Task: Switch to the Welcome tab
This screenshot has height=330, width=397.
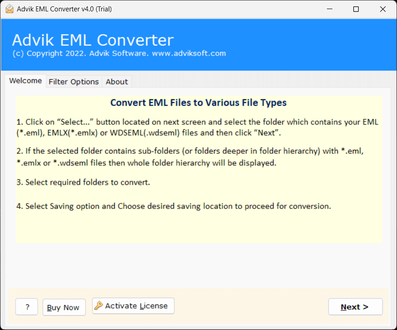Action: pyautogui.click(x=25, y=81)
